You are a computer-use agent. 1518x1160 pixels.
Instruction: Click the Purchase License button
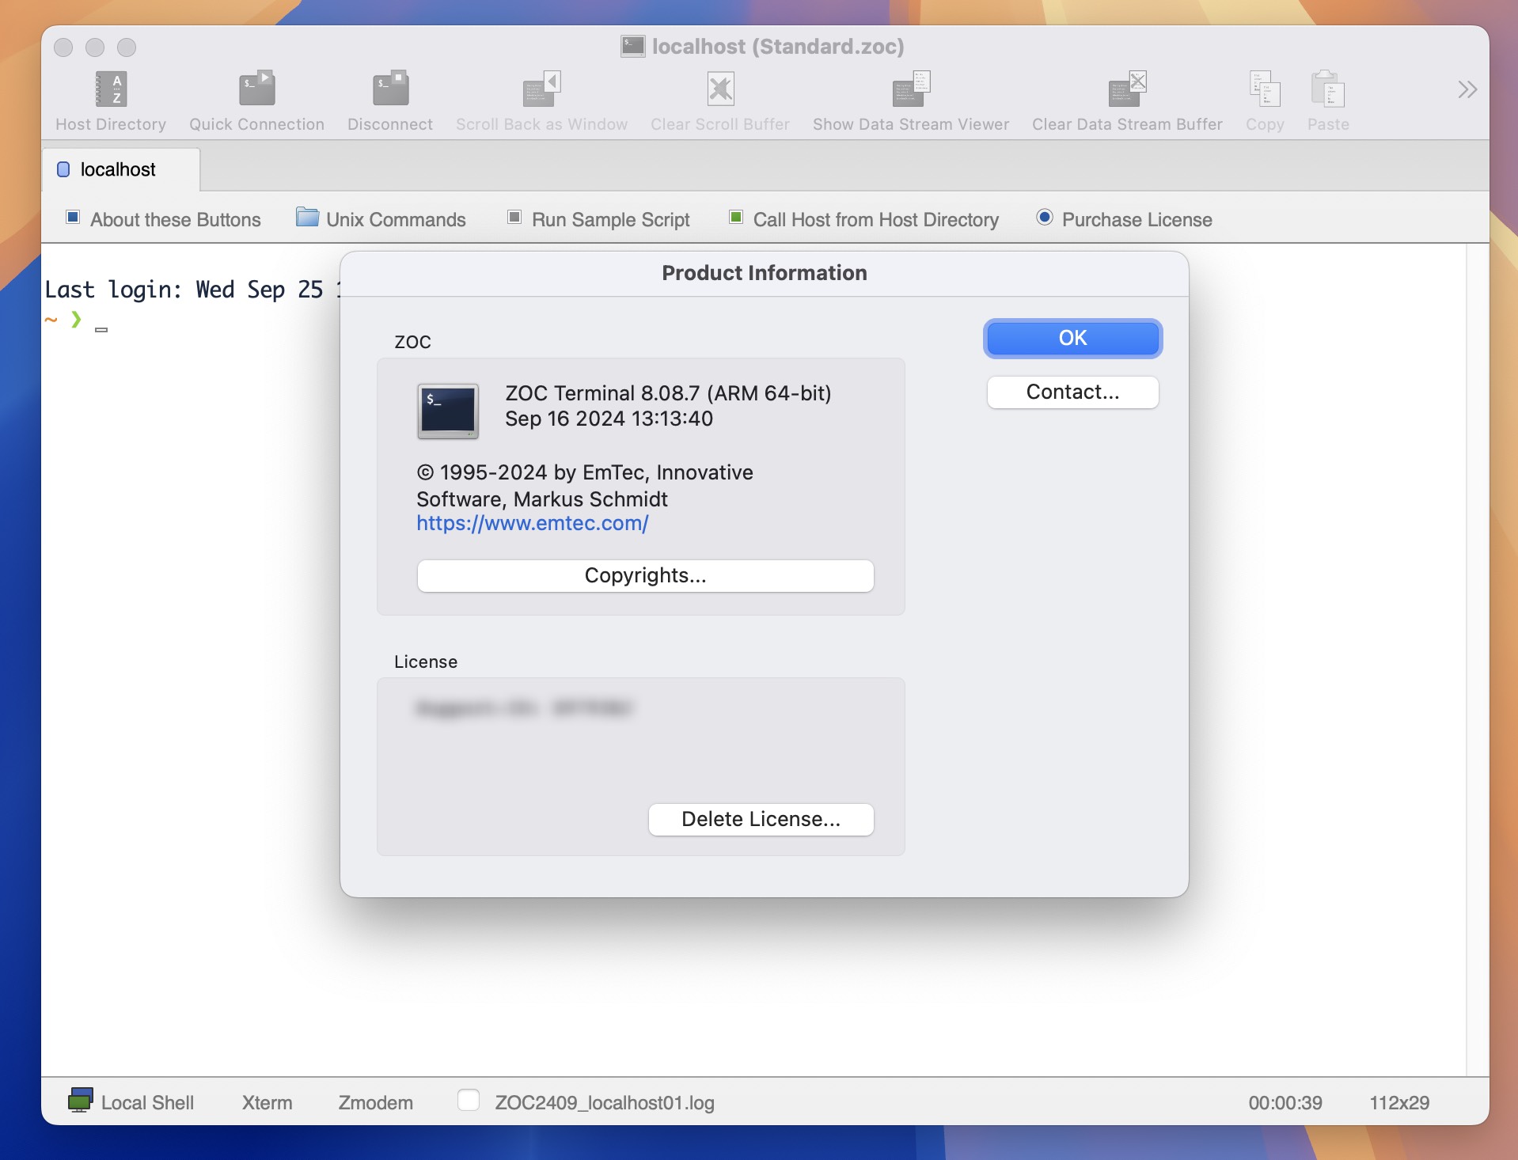[x=1125, y=219]
